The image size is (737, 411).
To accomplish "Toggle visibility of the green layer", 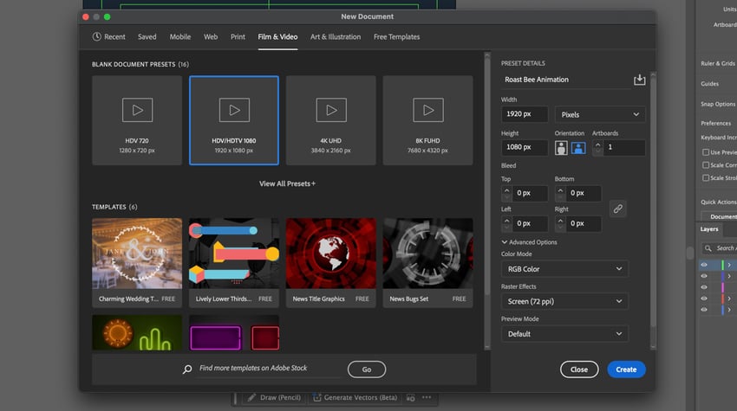I will tap(704, 265).
